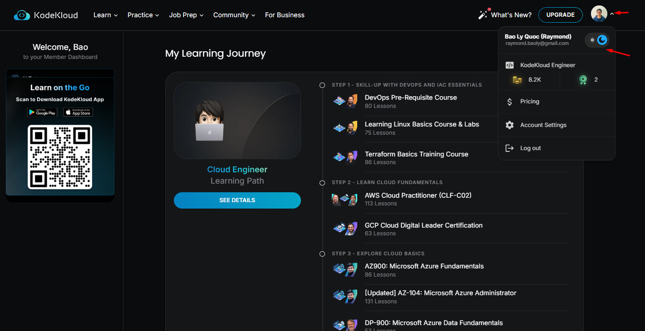
Task: Click the gear icon beside Account Settings
Action: [x=510, y=125]
